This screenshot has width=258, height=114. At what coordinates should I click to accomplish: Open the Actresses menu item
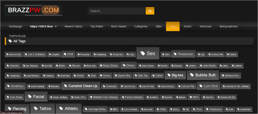[206, 26]
